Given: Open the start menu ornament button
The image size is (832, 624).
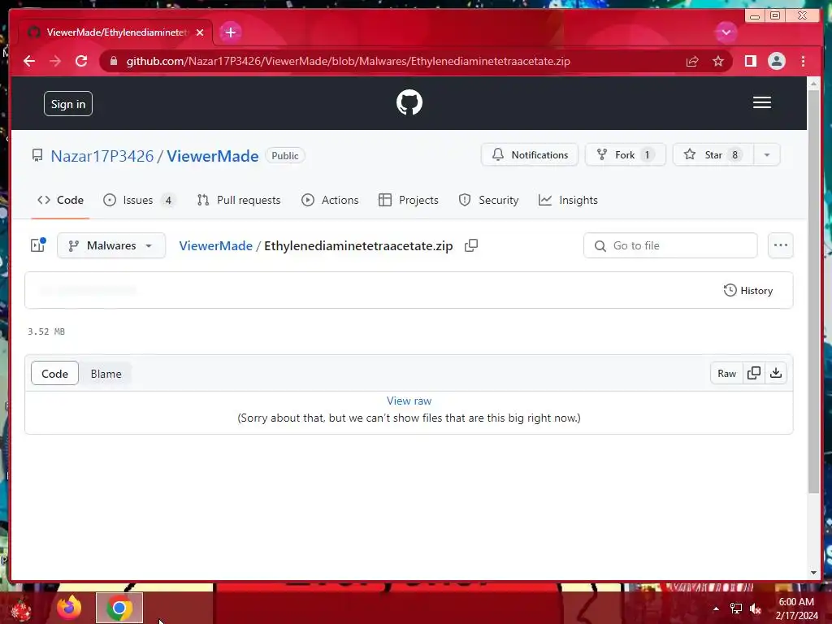Looking at the screenshot, I should 21,609.
